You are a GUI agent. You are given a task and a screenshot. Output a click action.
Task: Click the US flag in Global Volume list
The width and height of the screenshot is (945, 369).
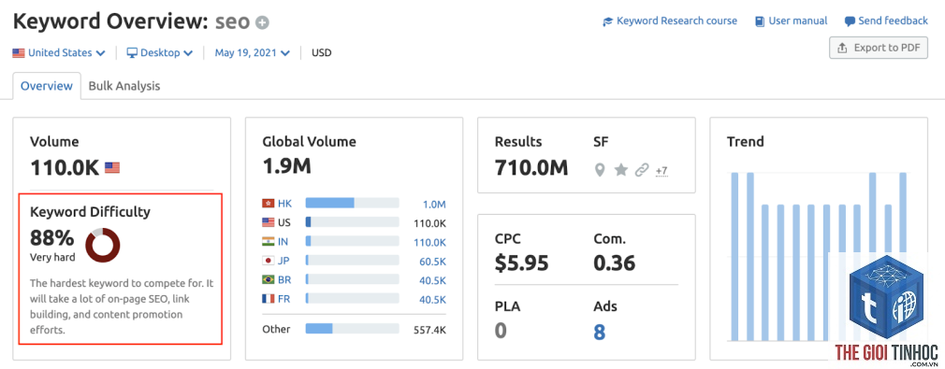269,222
